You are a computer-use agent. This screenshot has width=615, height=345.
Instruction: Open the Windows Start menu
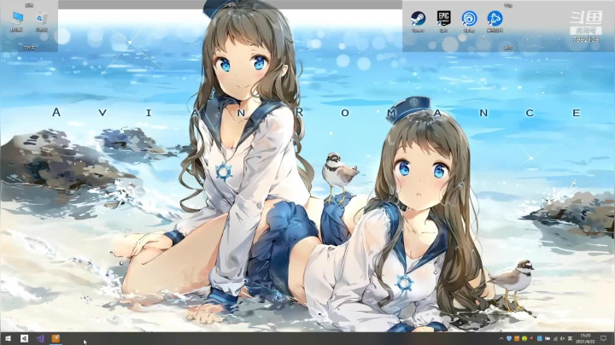point(8,338)
